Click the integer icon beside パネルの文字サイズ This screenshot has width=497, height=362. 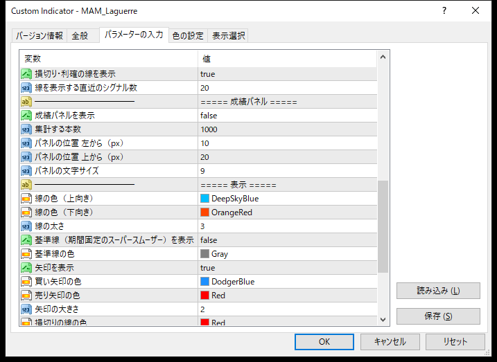(x=26, y=171)
